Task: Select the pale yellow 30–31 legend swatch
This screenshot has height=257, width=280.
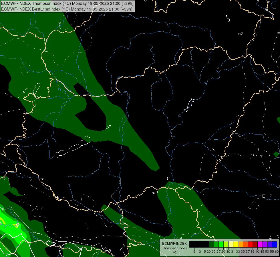Action: 231,244
